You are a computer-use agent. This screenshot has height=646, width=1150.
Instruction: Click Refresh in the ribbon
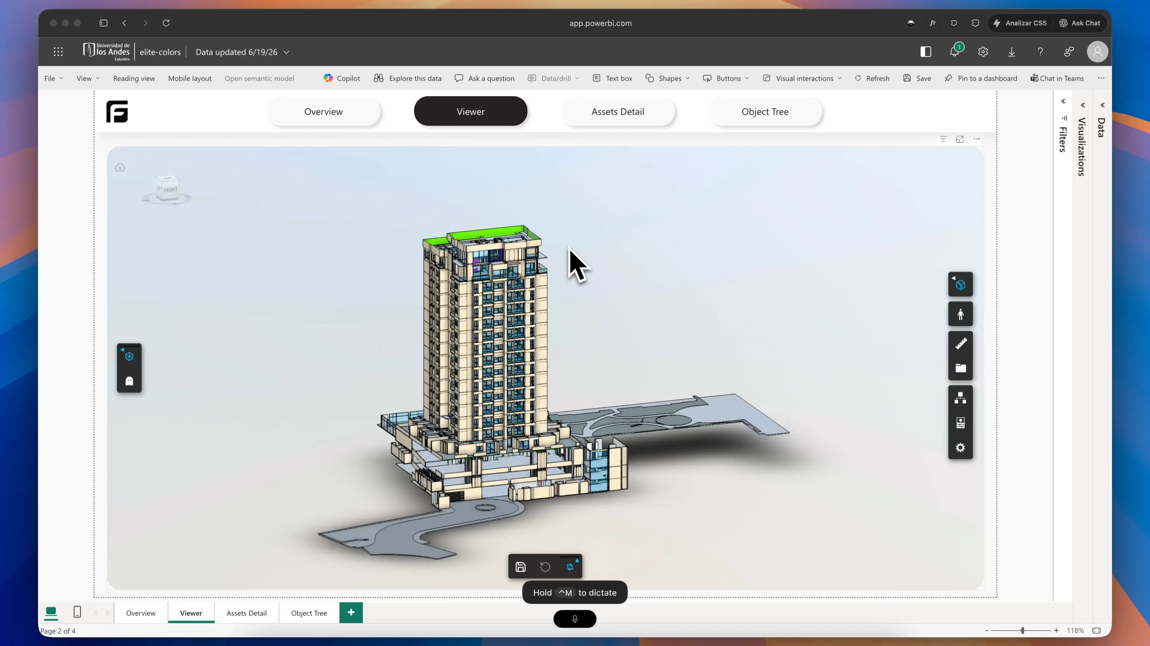point(872,79)
